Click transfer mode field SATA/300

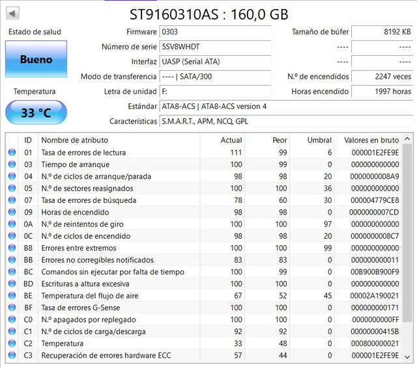click(x=215, y=77)
